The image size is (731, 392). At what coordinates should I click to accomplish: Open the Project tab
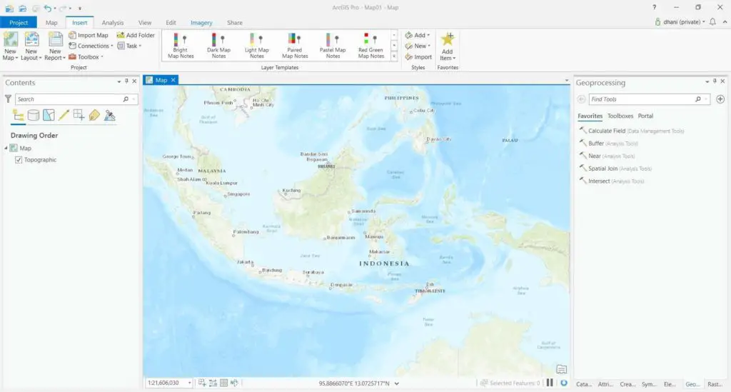(19, 22)
